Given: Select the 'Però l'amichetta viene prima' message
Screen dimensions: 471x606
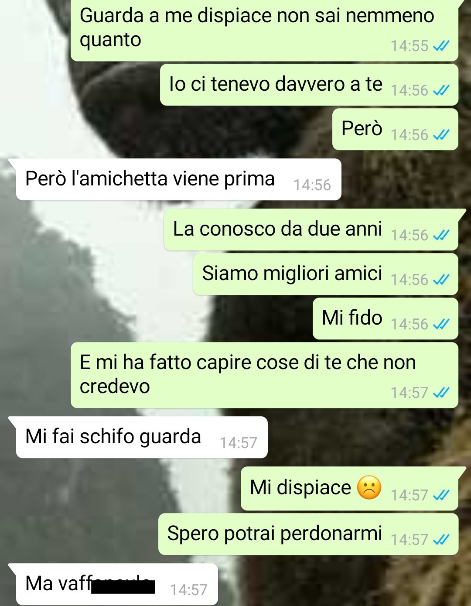Looking at the screenshot, I should tap(178, 179).
